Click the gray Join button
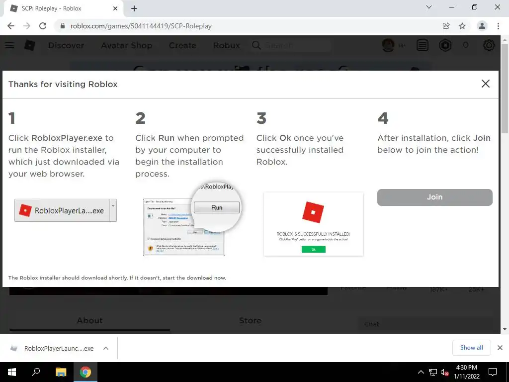Image resolution: width=509 pixels, height=382 pixels. pos(434,197)
